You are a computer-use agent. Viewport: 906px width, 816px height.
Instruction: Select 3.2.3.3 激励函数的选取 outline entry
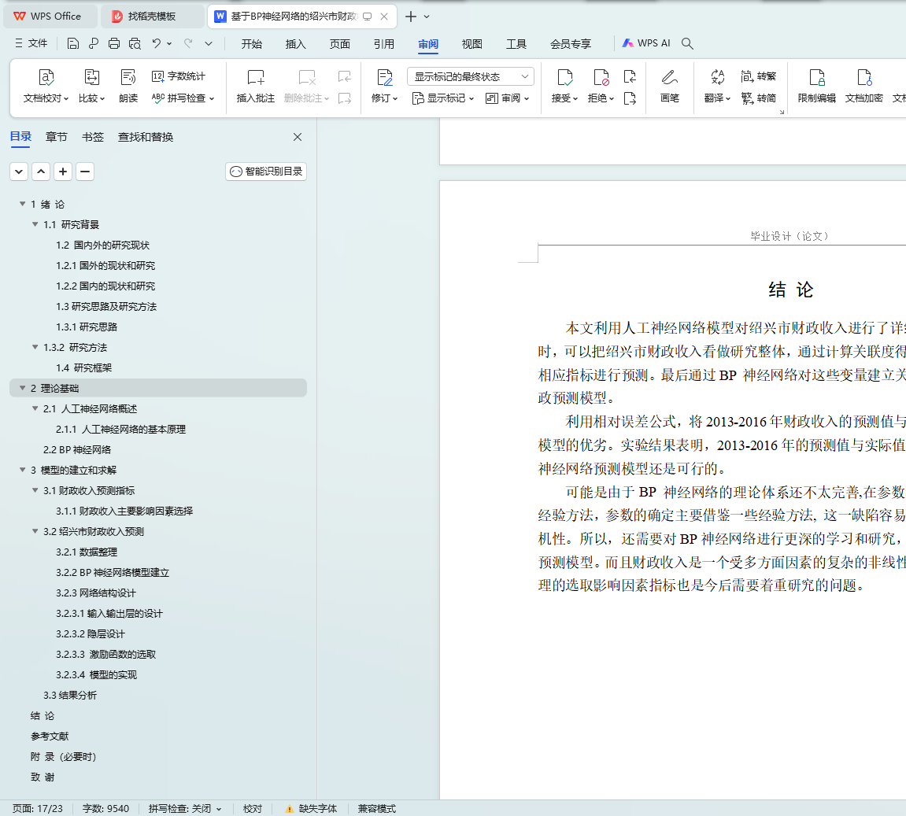point(105,654)
